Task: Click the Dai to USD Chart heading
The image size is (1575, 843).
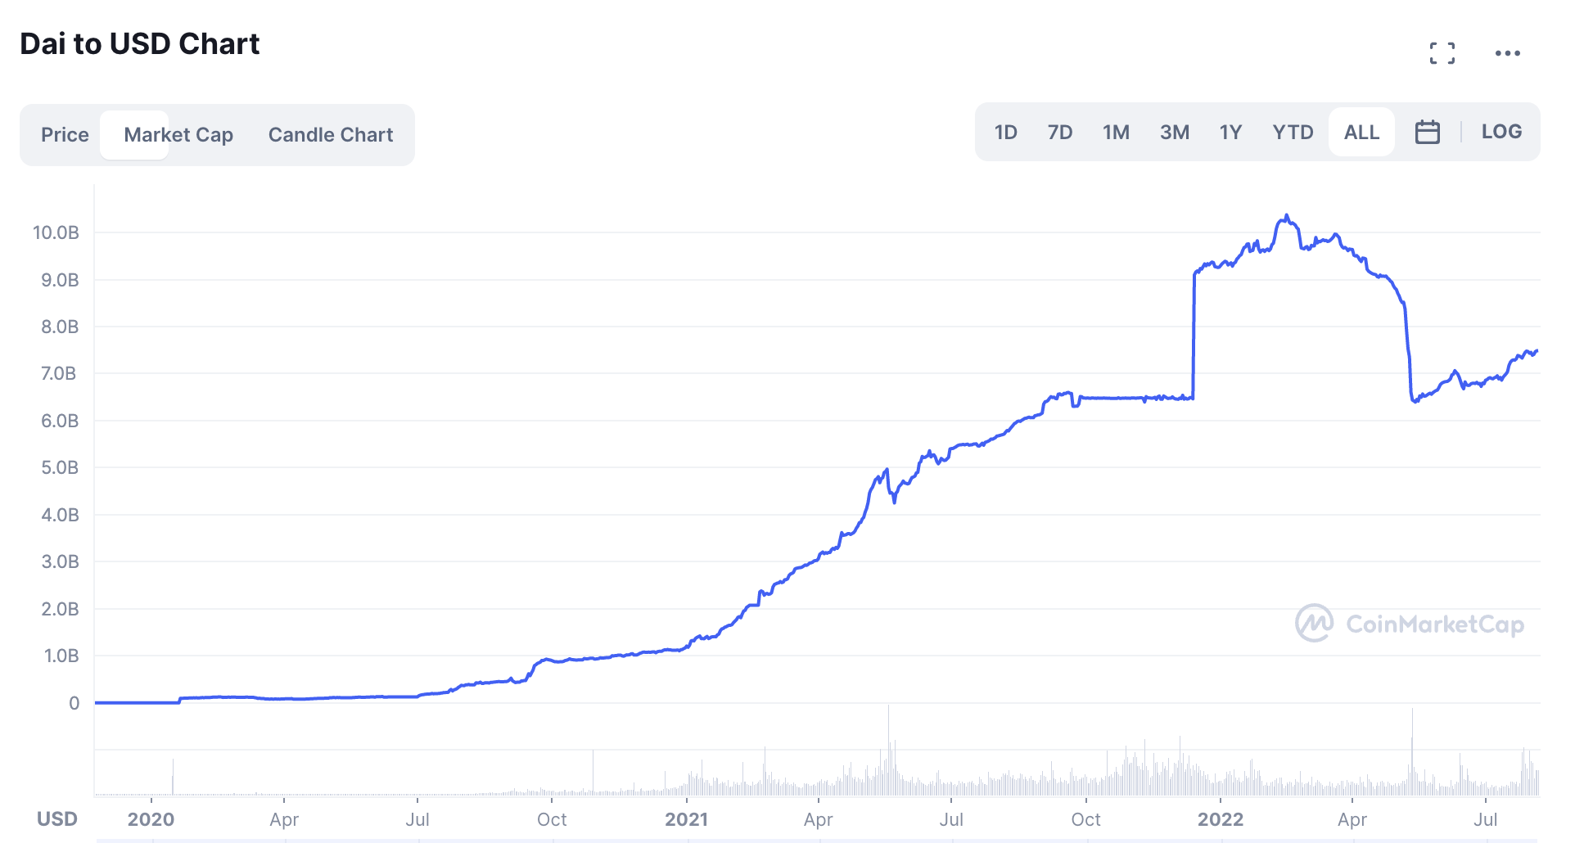Action: (140, 43)
